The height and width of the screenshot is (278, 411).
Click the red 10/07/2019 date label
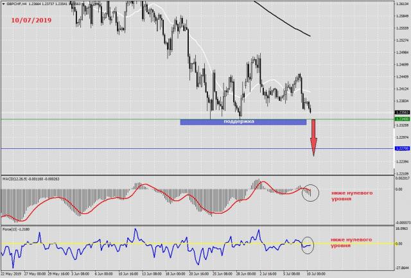tap(30, 21)
